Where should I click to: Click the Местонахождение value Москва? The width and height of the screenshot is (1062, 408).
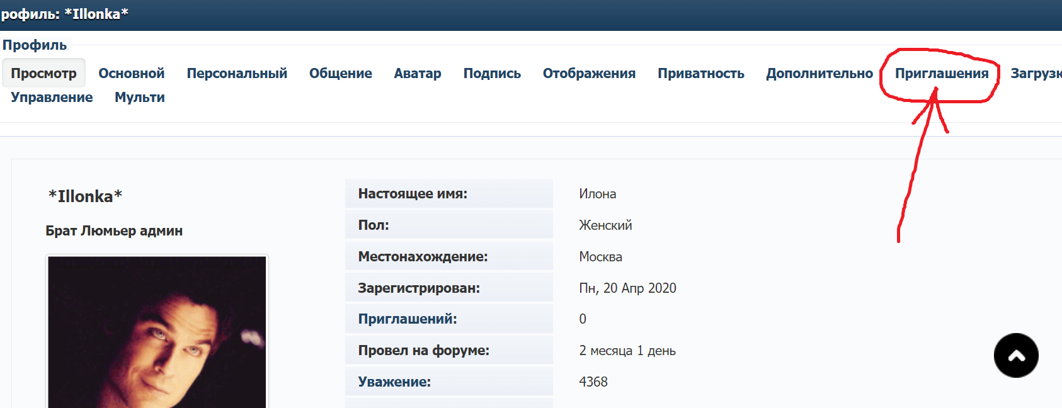click(x=600, y=257)
